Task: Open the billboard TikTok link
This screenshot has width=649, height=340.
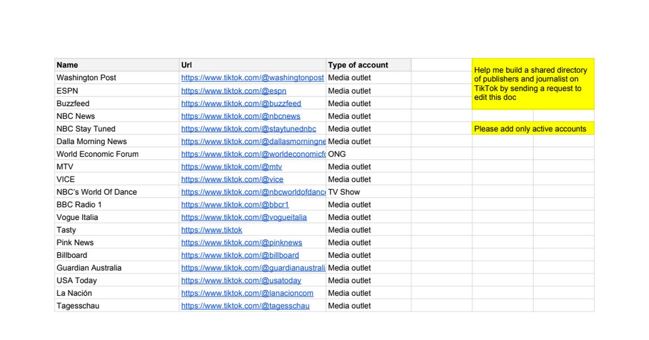Action: coord(240,255)
